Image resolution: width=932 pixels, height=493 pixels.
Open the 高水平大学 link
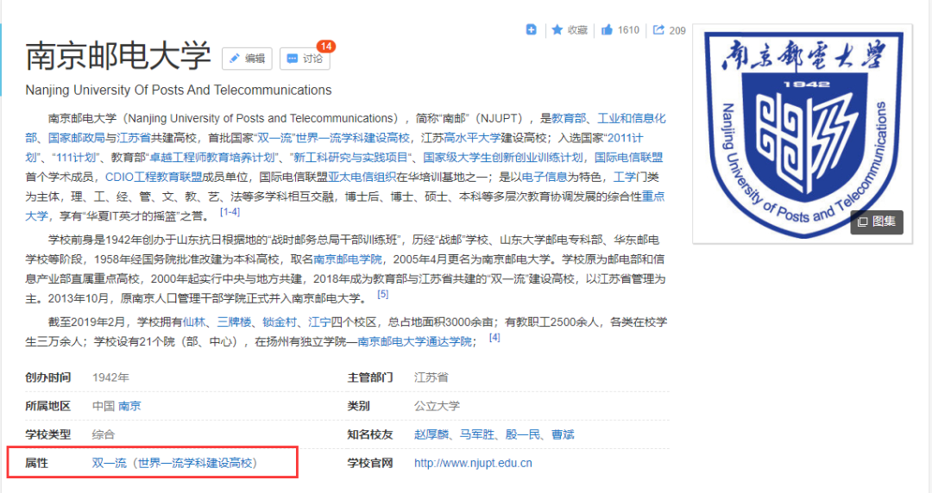(473, 138)
